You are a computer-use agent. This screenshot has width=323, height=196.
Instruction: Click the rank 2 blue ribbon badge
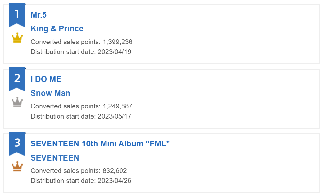[17, 80]
